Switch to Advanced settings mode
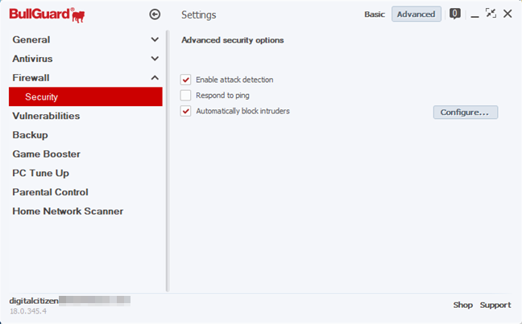The width and height of the screenshot is (522, 324). [416, 14]
